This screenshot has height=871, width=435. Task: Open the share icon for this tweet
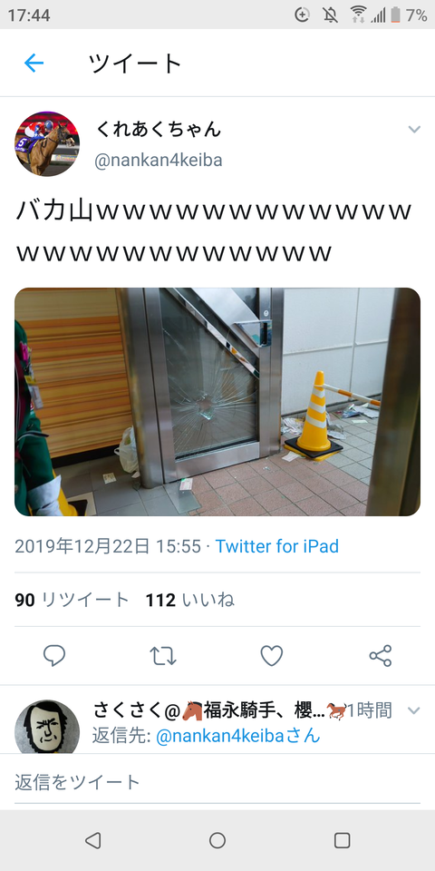coord(381,655)
